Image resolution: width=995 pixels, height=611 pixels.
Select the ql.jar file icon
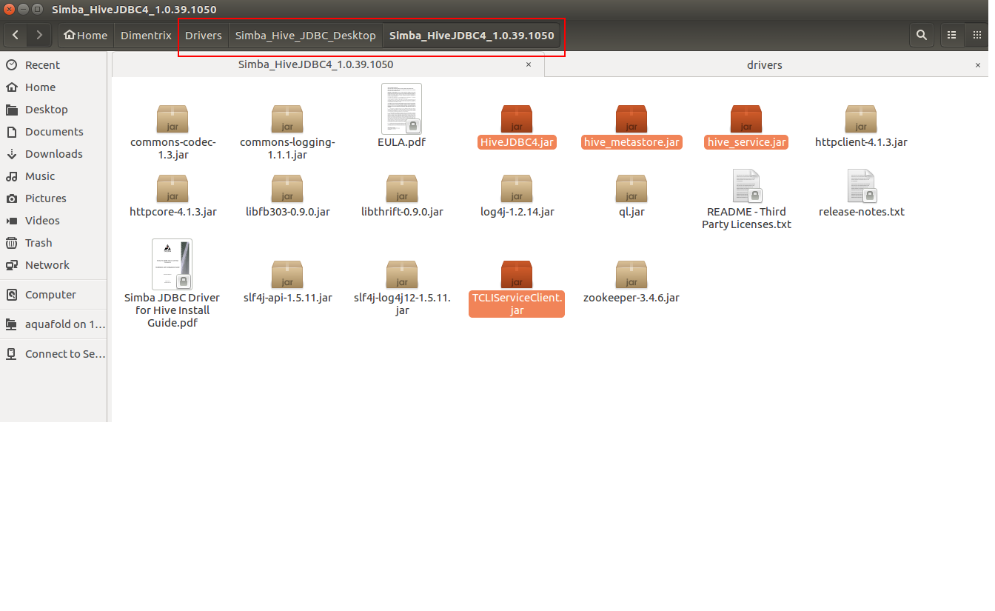(x=631, y=188)
